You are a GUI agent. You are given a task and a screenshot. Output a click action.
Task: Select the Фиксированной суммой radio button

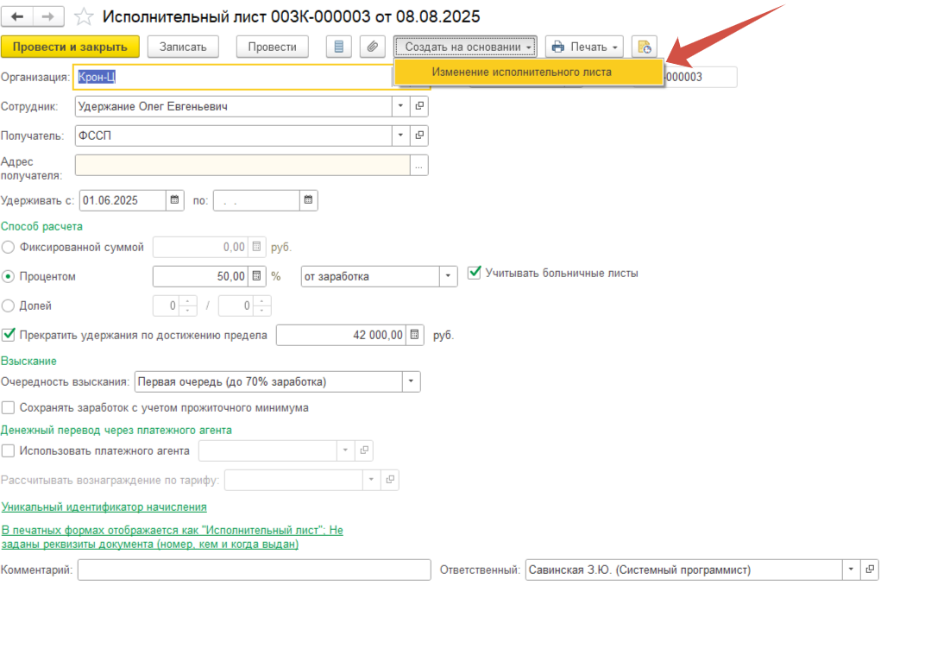click(x=9, y=248)
